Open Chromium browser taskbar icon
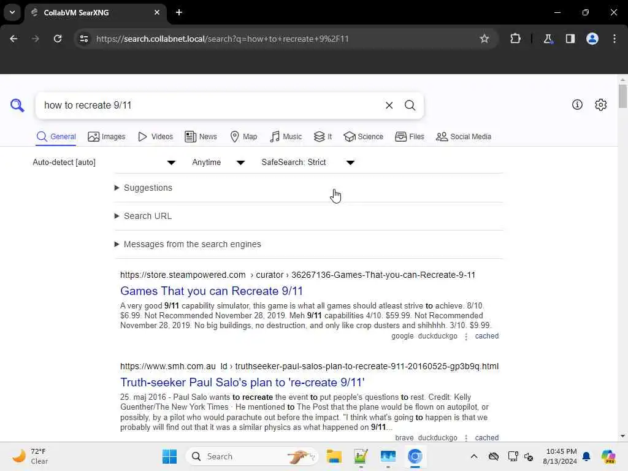 pyautogui.click(x=415, y=456)
